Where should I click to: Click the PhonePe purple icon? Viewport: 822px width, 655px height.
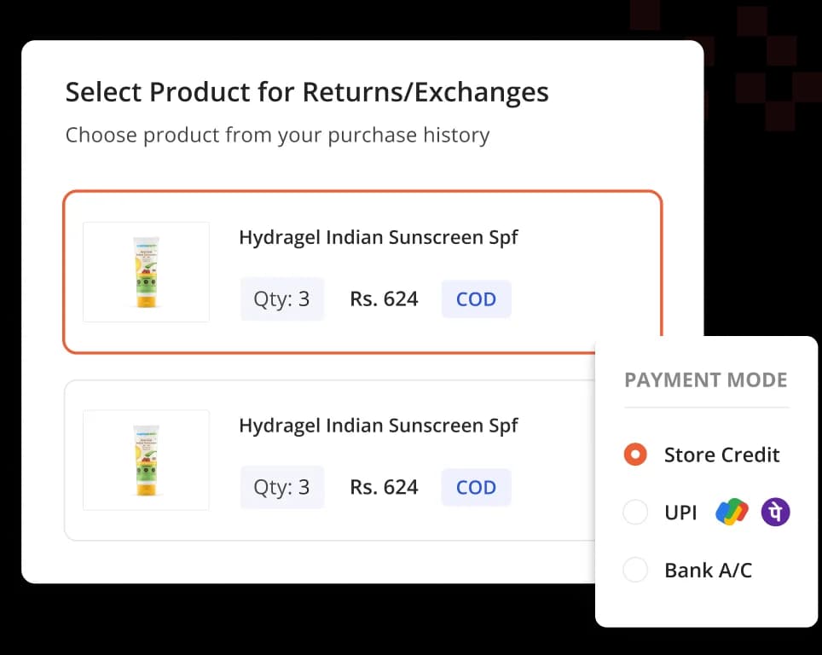coord(775,512)
